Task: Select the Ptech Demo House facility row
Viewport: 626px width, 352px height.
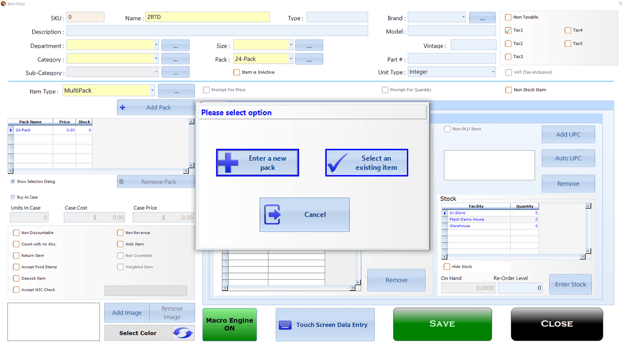Action: coord(490,219)
